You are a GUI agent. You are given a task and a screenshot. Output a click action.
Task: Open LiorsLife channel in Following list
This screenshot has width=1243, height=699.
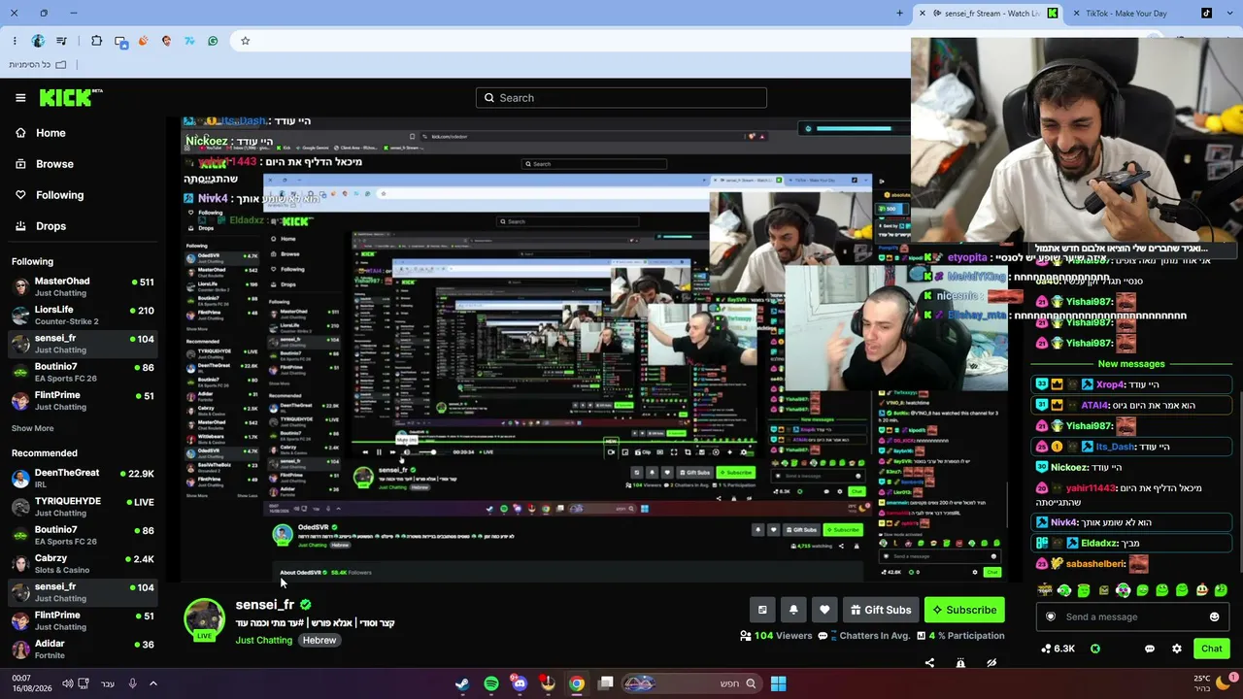coord(82,316)
